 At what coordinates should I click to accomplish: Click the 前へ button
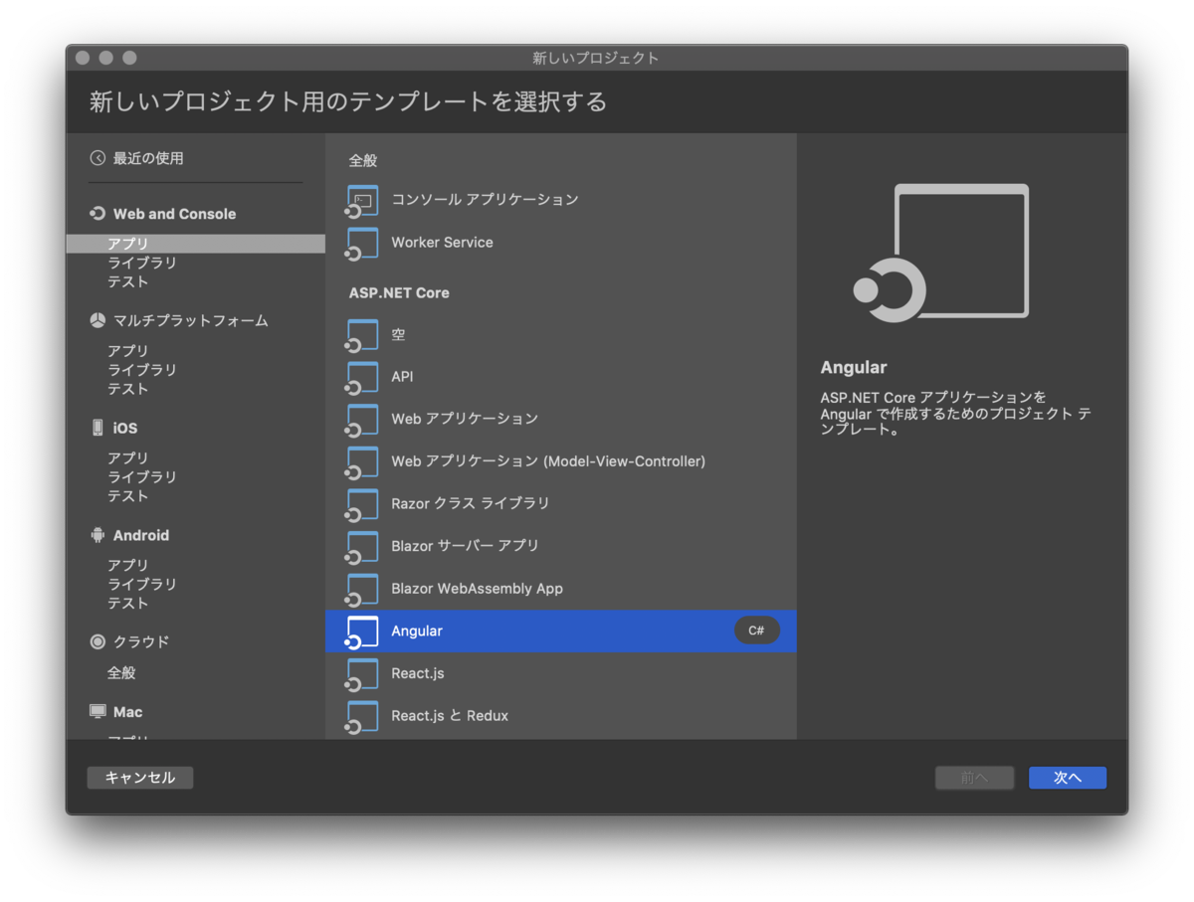point(974,778)
